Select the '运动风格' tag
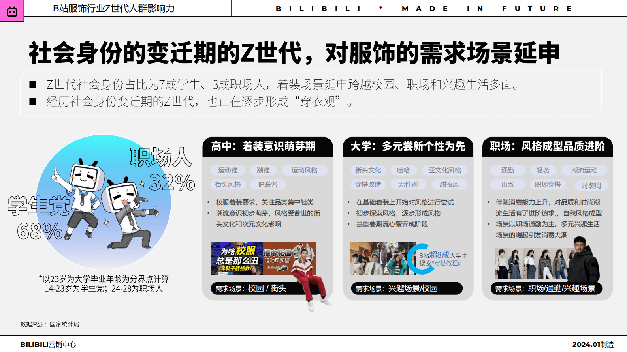The height and width of the screenshot is (352, 627). 305,170
